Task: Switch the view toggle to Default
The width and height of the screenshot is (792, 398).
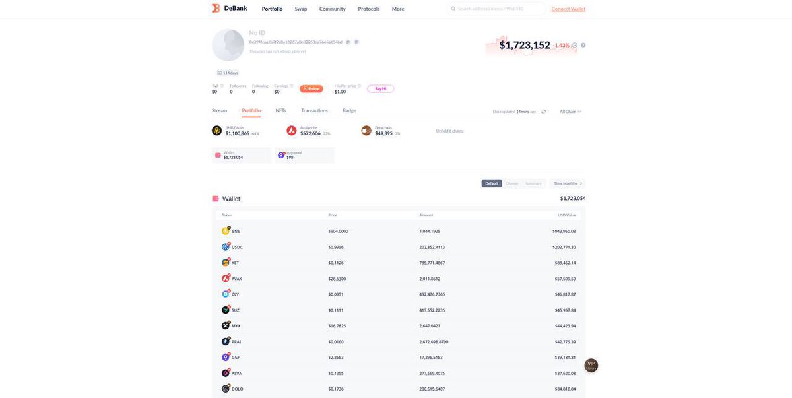Action: [492, 183]
